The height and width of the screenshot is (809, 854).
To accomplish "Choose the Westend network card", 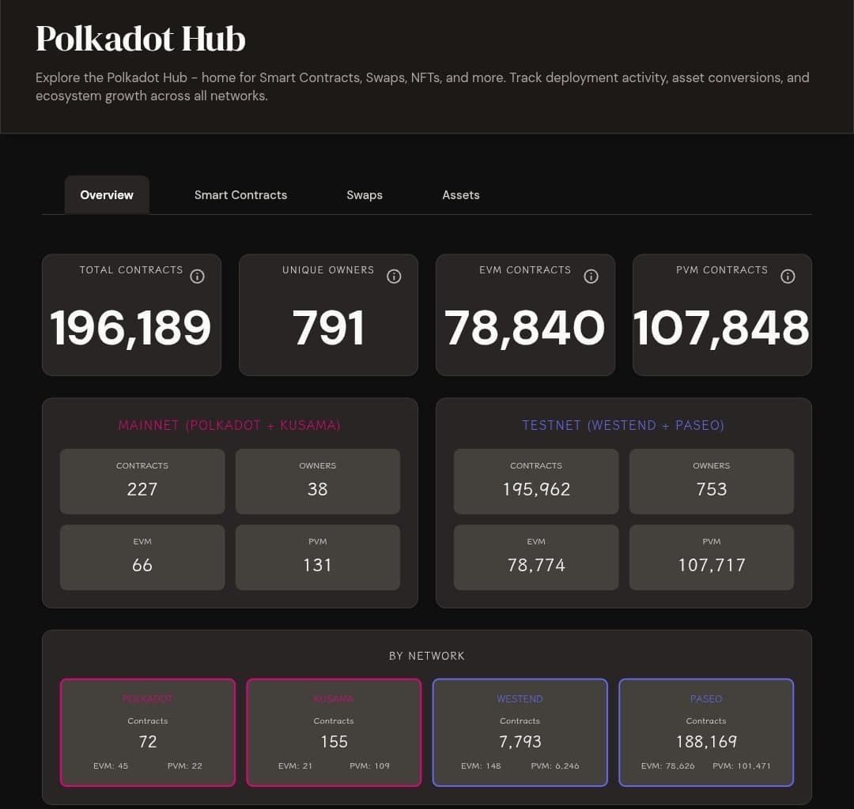I will (x=520, y=732).
